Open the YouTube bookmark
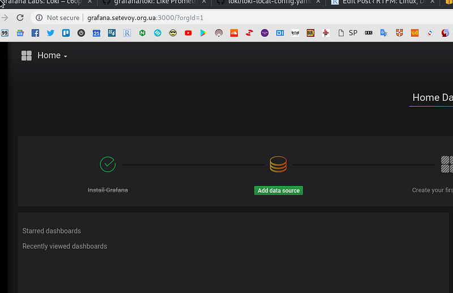Image resolution: width=453 pixels, height=293 pixels. pyautogui.click(x=189, y=33)
